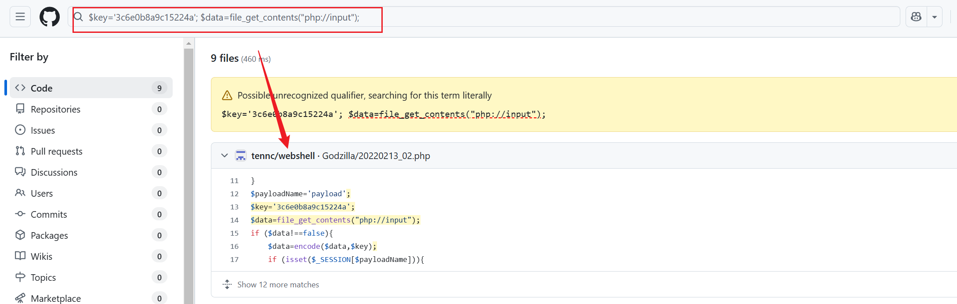Click the sidebar vertical scrollbar
The height and width of the screenshot is (304, 957).
[188, 175]
